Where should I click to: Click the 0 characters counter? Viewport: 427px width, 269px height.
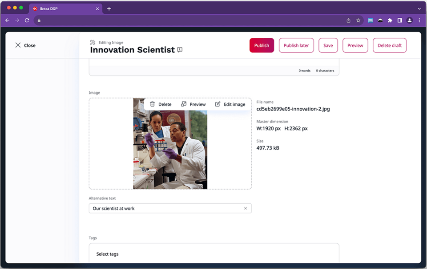coord(325,71)
